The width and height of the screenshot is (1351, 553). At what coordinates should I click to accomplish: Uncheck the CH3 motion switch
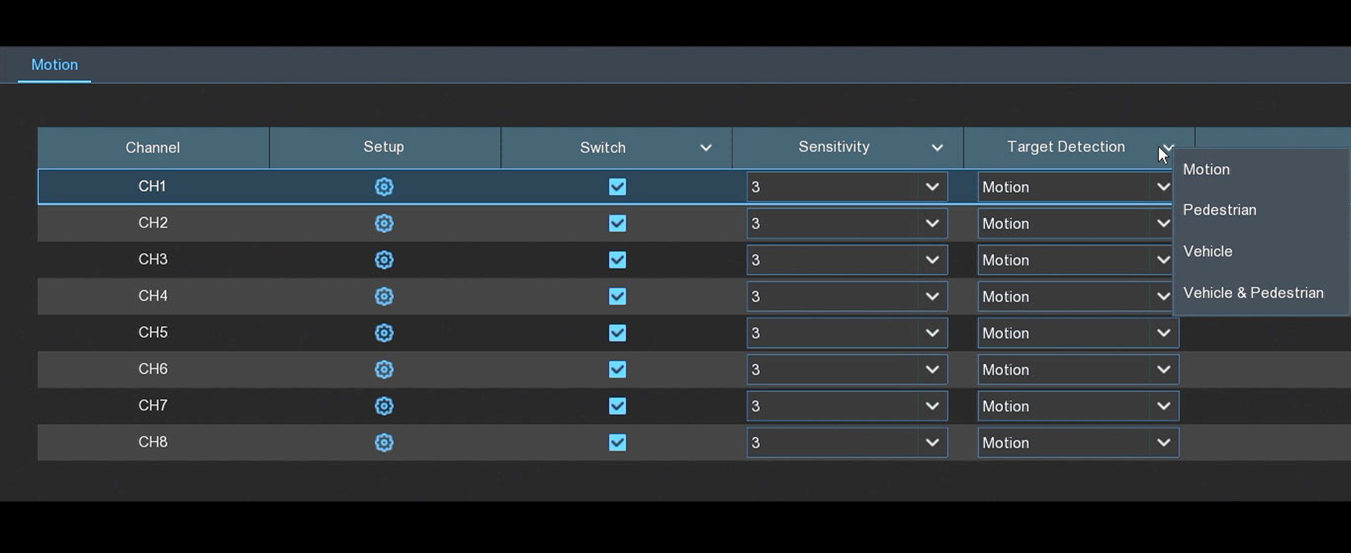pyautogui.click(x=617, y=260)
